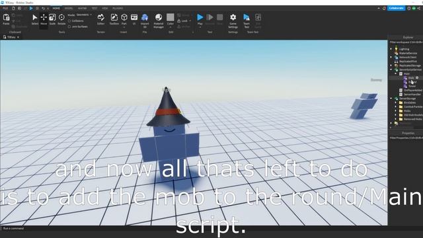Click the Filter Properties search field
This screenshot has height=238, width=423.
406,138
